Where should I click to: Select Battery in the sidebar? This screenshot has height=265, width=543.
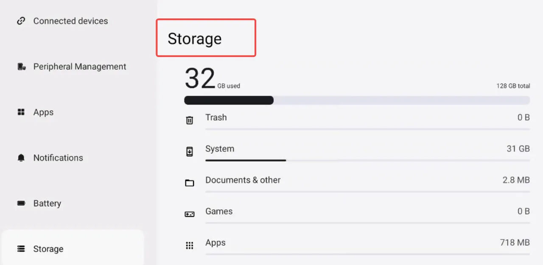pos(47,203)
